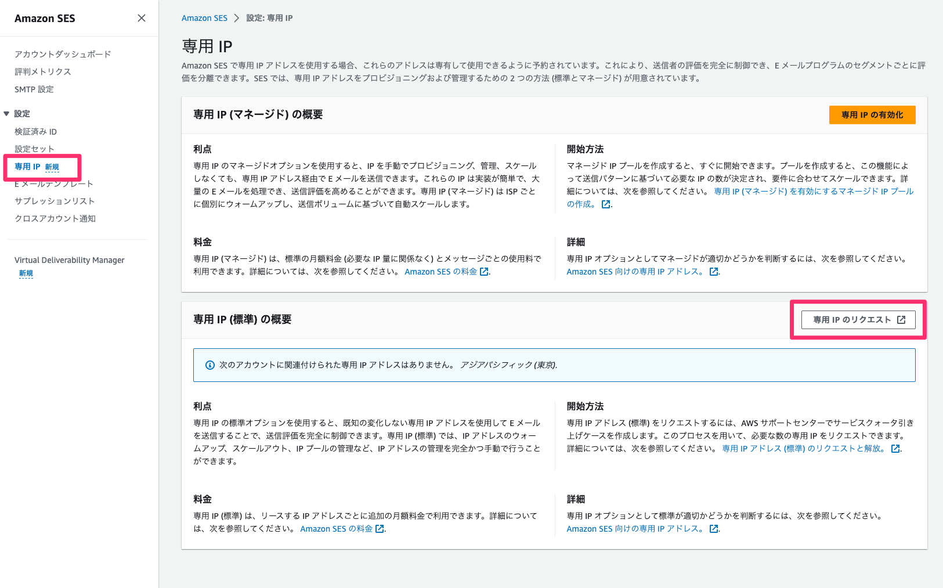
Task: Click the breadcrumb chevron separator
Action: 237,18
